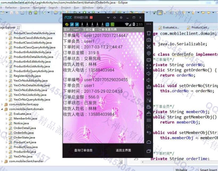
Task: Select YesOrNoListActivity.java in Package Explorer
Action: coord(30,95)
